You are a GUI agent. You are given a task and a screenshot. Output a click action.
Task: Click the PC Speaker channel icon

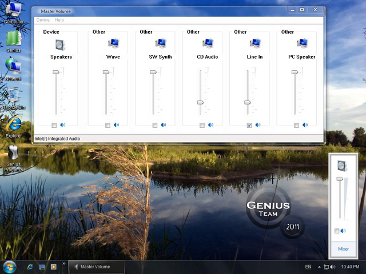coord(302,43)
